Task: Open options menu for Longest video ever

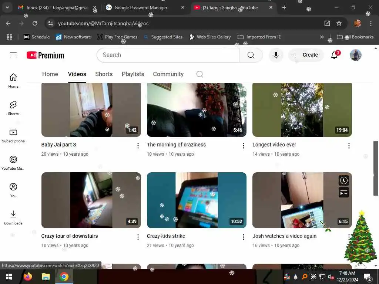Action: click(349, 146)
